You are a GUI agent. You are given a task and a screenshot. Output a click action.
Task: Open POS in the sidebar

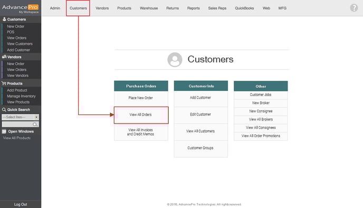[x=11, y=32]
